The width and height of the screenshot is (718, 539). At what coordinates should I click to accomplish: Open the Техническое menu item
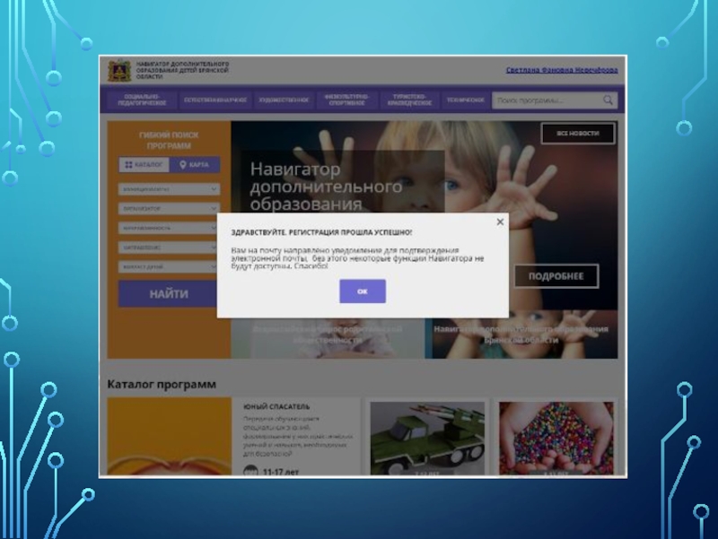465,100
